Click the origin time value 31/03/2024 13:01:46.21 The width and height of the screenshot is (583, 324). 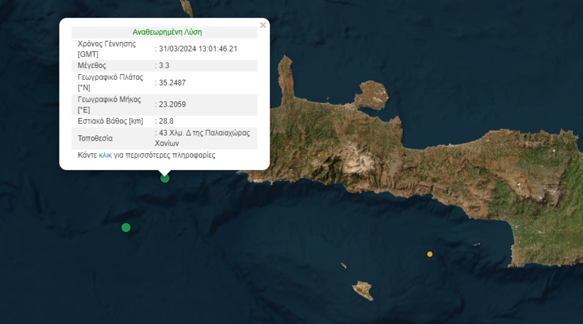click(x=198, y=49)
